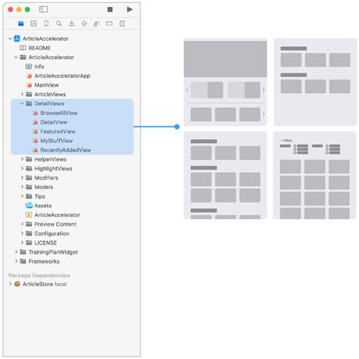The height and width of the screenshot is (359, 359).
Task: Run the project with play button
Action: pos(130,10)
